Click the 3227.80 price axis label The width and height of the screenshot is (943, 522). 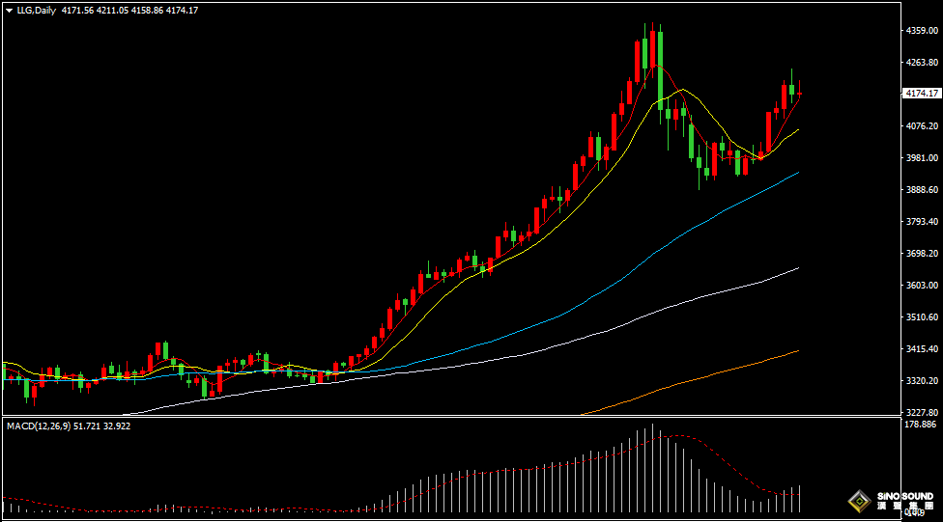[921, 412]
